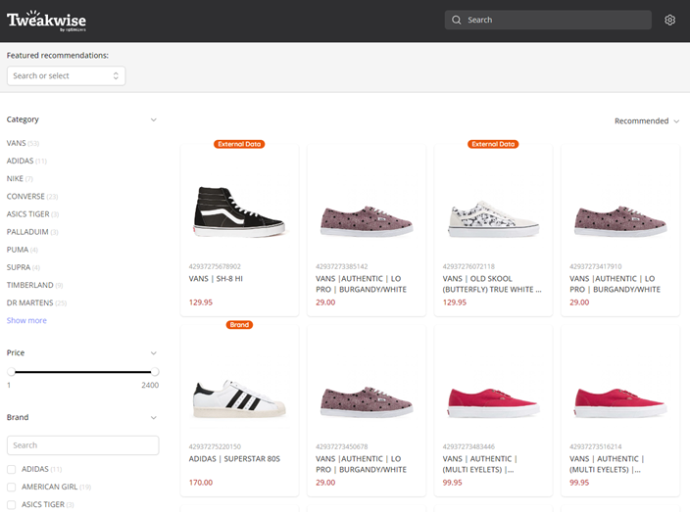Filter by PUMA category
The height and width of the screenshot is (512, 690).
pos(22,250)
